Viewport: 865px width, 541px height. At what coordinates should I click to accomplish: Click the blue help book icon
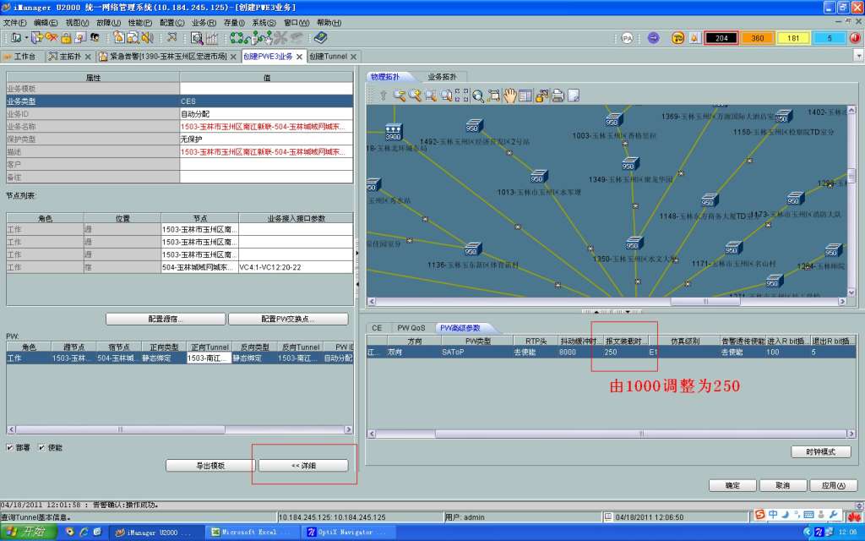click(319, 38)
